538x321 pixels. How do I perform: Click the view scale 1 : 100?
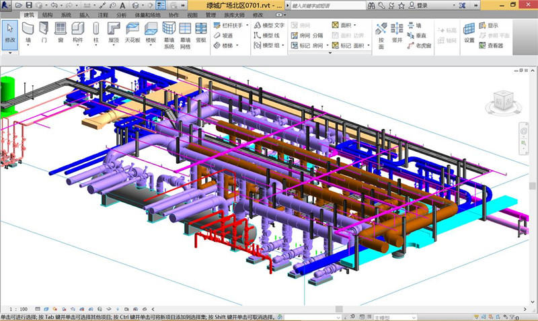pyautogui.click(x=17, y=310)
